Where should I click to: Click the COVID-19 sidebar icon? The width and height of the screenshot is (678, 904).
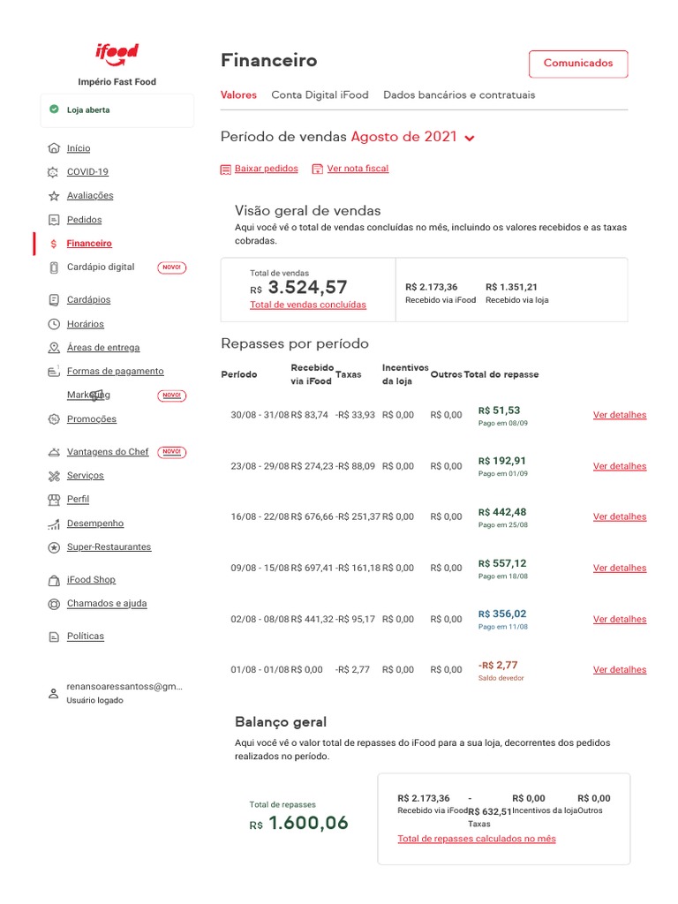coord(54,172)
